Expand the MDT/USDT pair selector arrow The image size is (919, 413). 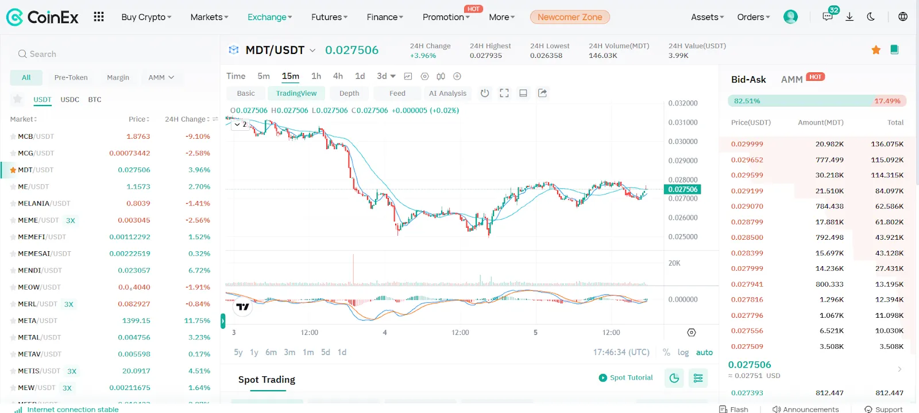coord(312,50)
